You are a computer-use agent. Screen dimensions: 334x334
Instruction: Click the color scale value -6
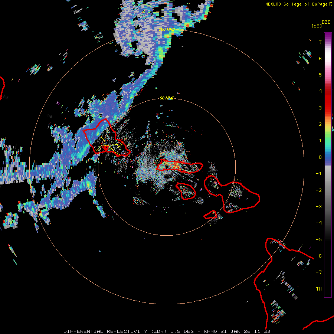[x=319, y=256]
